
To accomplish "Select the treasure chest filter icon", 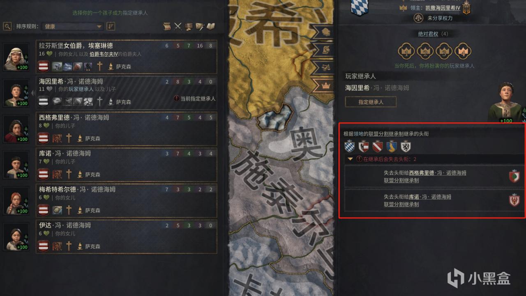I will pos(189,27).
